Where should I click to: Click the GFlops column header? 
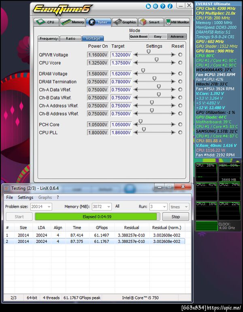(102, 228)
